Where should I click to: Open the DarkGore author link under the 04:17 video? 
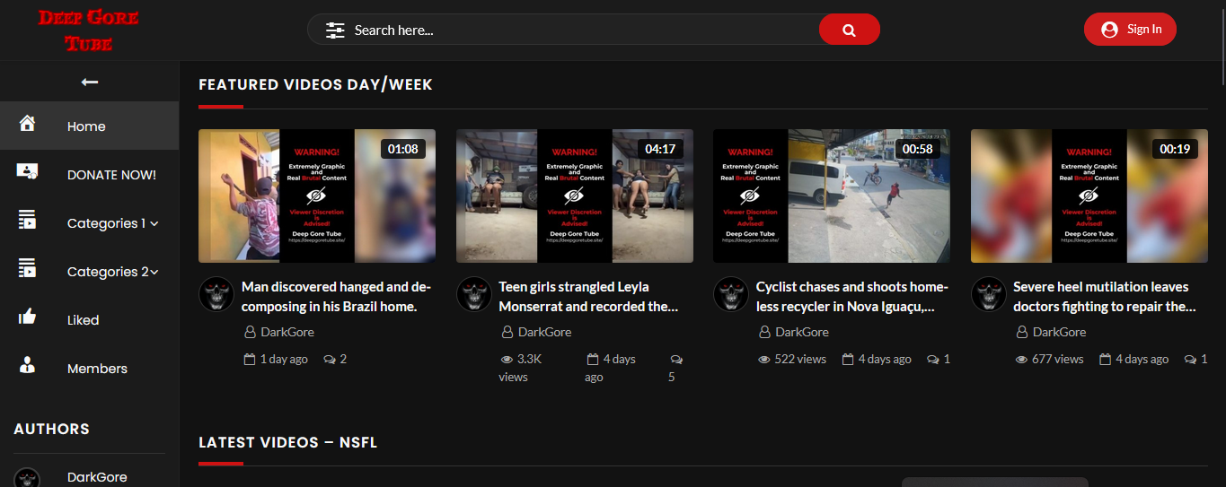[x=544, y=332]
